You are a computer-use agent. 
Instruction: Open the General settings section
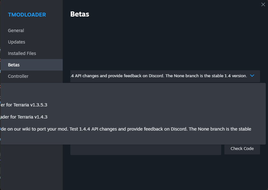[x=16, y=31]
